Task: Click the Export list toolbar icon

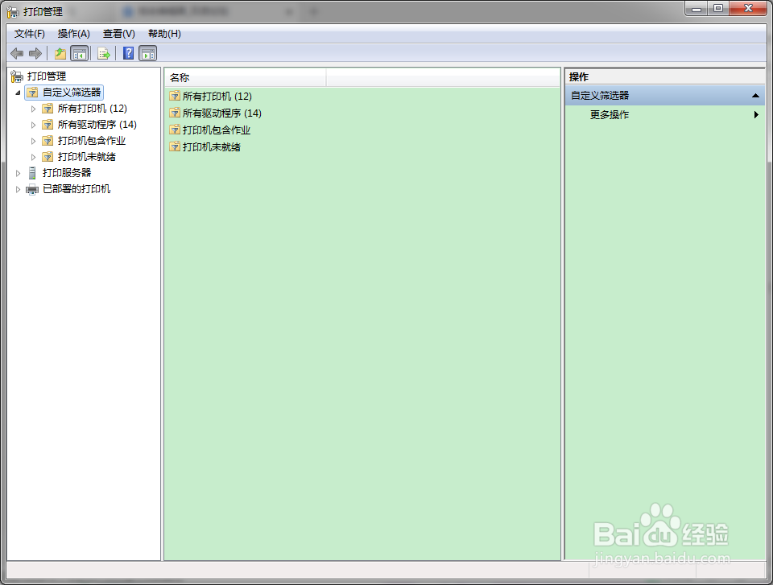Action: tap(104, 53)
